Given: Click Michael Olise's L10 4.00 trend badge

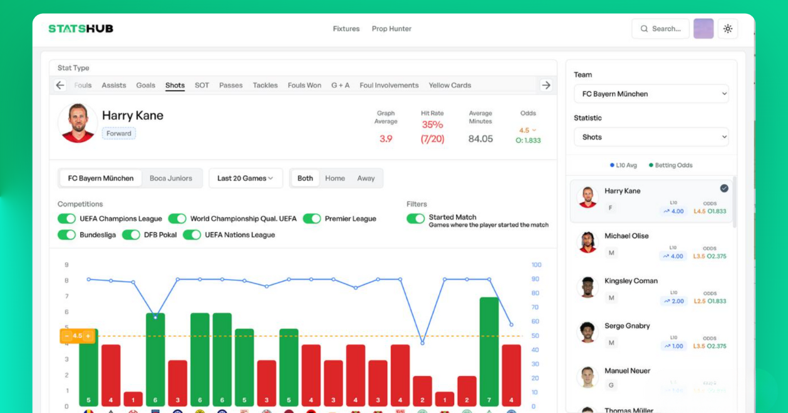Looking at the screenshot, I should (x=673, y=257).
